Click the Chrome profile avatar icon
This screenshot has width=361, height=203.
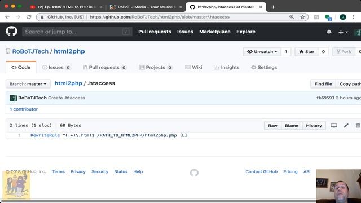point(343,17)
